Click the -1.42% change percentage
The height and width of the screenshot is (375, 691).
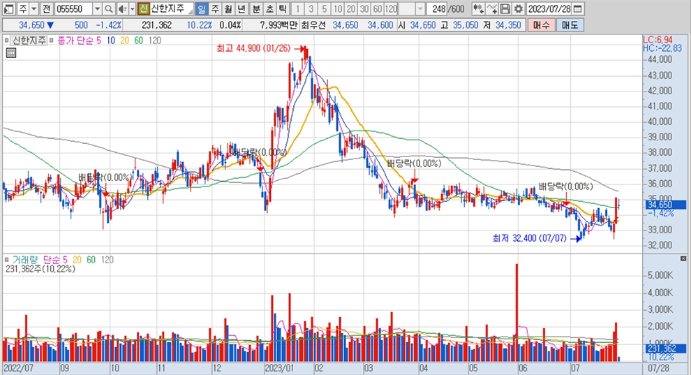click(x=108, y=25)
